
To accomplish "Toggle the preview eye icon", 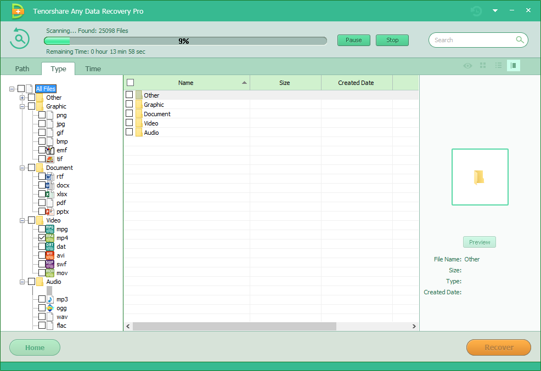I will click(467, 66).
